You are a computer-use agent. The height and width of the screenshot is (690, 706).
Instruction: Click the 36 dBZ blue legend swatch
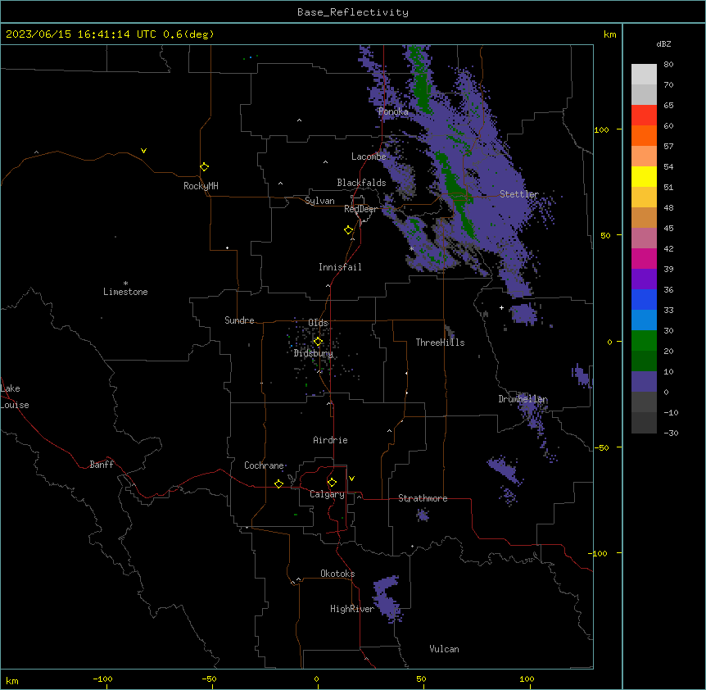coord(644,299)
